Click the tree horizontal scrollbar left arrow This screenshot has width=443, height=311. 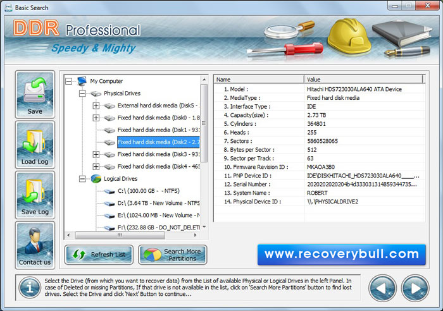pos(68,235)
